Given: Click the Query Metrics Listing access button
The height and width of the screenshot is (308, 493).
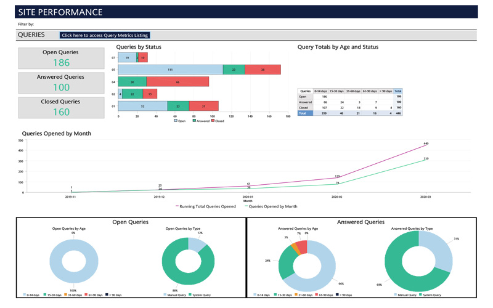Looking at the screenshot, I should [105, 35].
